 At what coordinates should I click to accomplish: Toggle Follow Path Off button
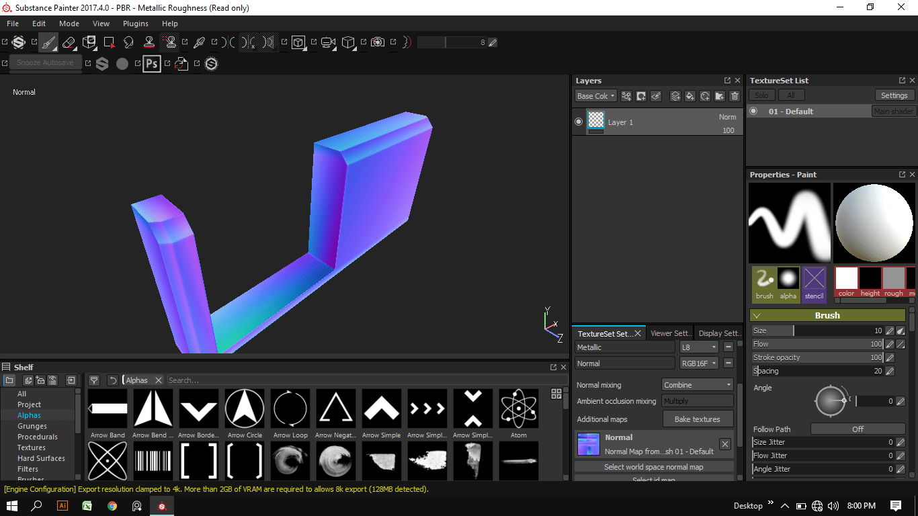point(858,429)
